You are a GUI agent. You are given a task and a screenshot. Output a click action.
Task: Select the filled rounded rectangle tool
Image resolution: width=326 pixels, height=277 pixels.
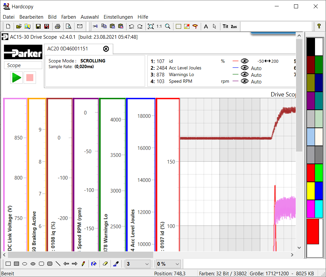point(50,264)
